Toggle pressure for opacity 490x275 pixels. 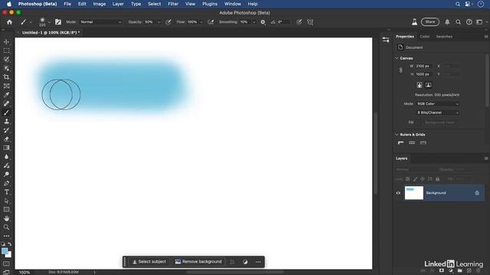168,22
